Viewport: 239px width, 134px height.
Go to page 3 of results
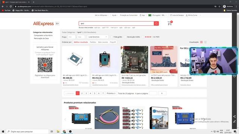(x=86, y=93)
